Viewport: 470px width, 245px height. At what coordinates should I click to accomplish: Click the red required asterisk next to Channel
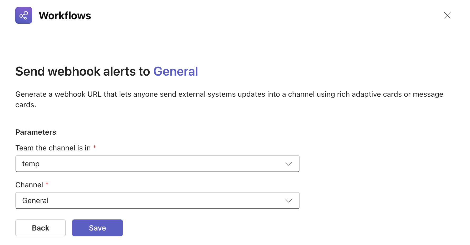pos(47,184)
